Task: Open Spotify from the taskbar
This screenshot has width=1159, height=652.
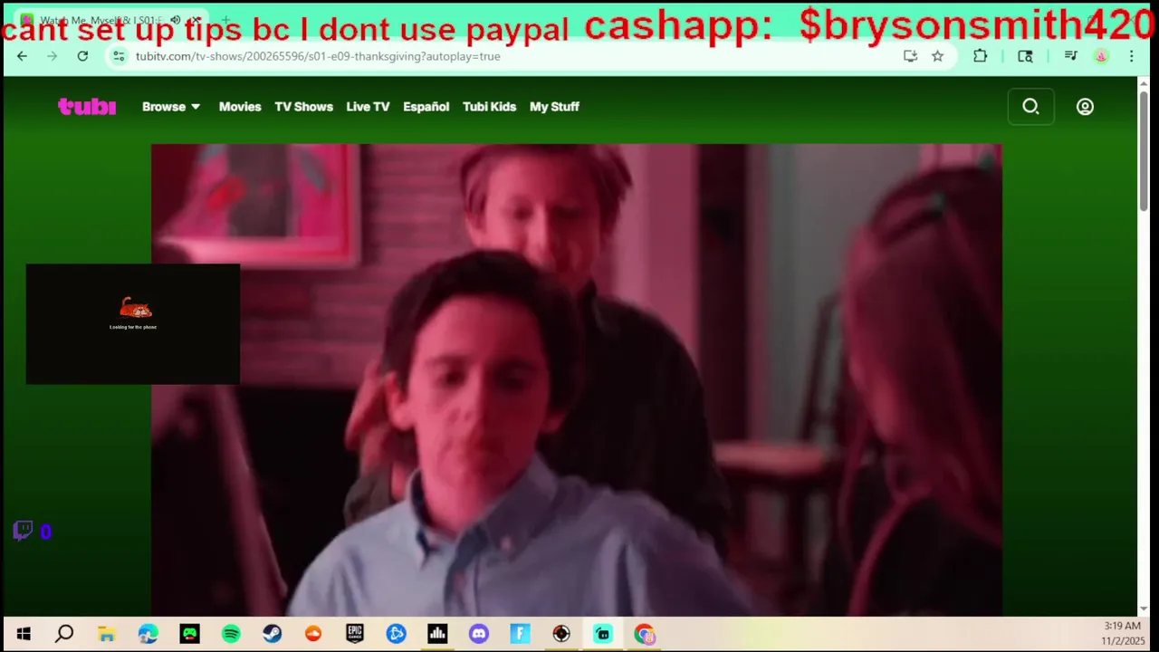Action: tap(231, 634)
